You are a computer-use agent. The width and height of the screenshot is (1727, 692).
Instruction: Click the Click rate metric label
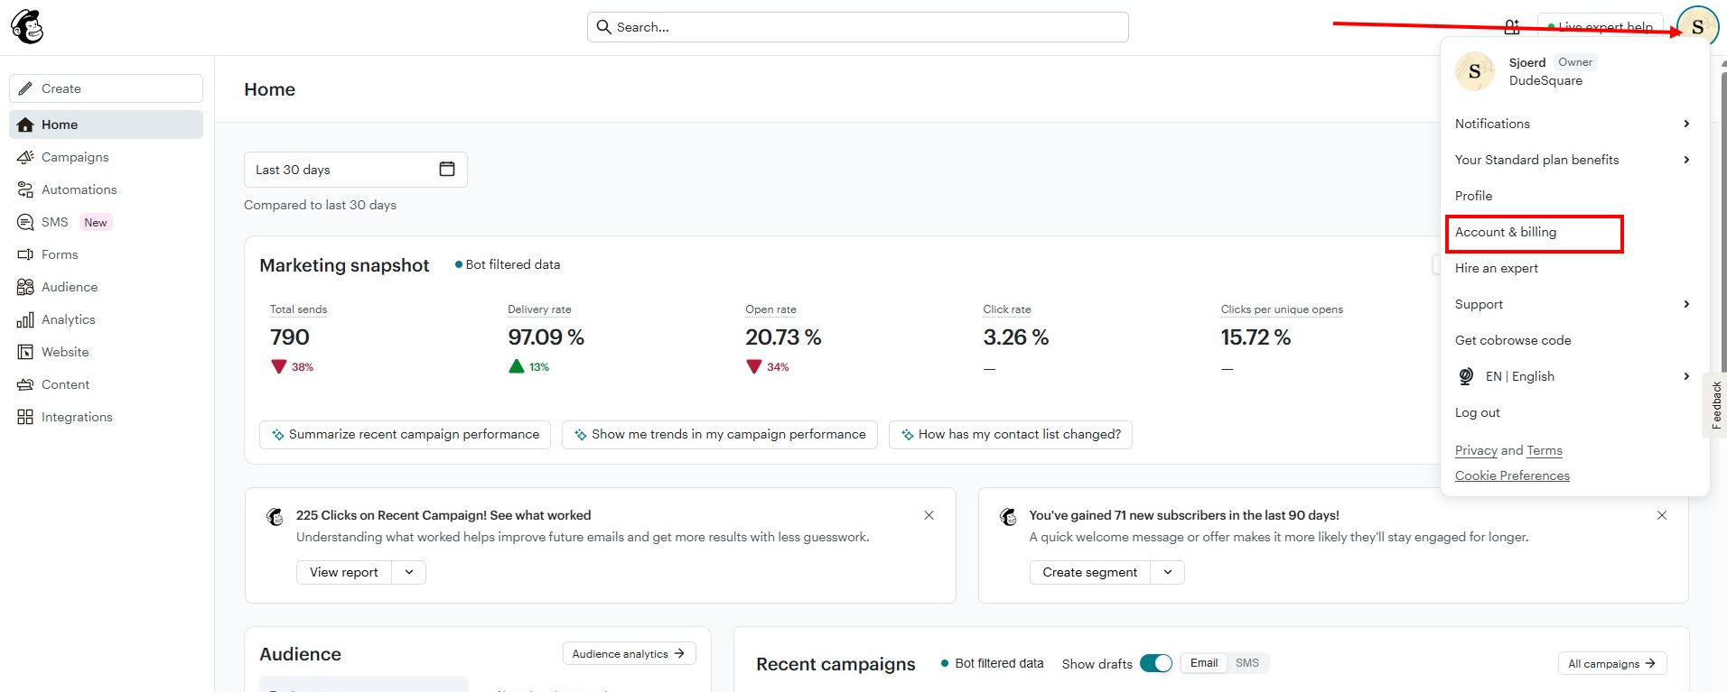click(x=1007, y=309)
